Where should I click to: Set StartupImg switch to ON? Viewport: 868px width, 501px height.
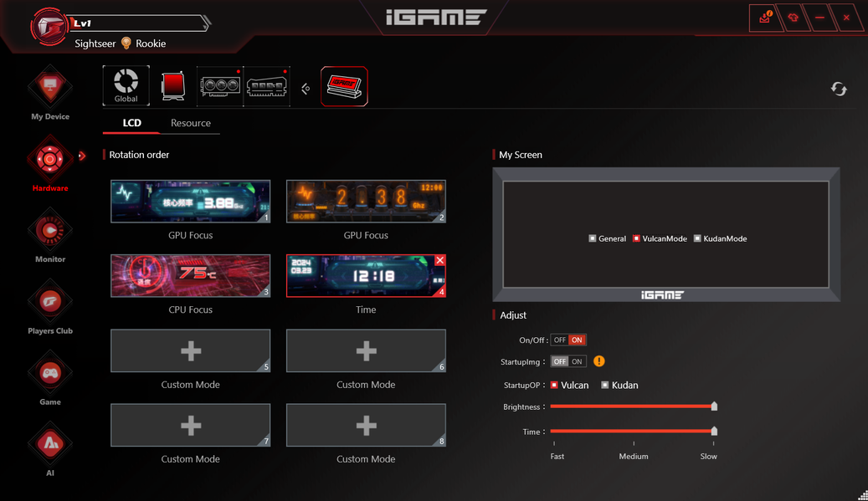[577, 361]
